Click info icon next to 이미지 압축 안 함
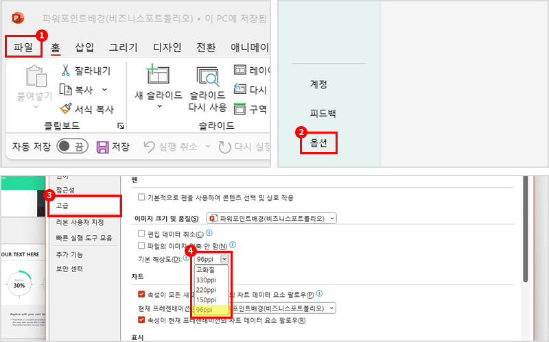This screenshot has width=549, height=342. 233,245
